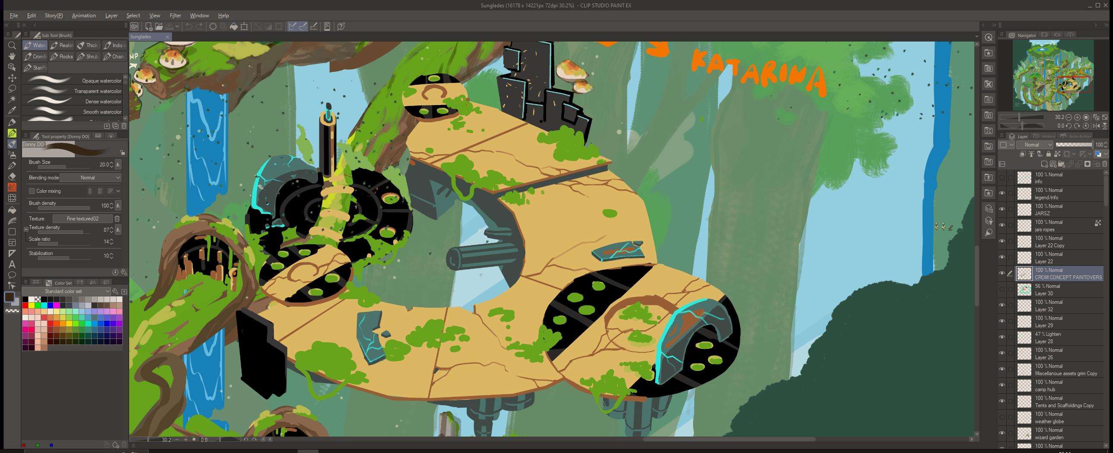The width and height of the screenshot is (1113, 453).
Task: Select the Auto select magic wand tool
Action: tap(12, 99)
